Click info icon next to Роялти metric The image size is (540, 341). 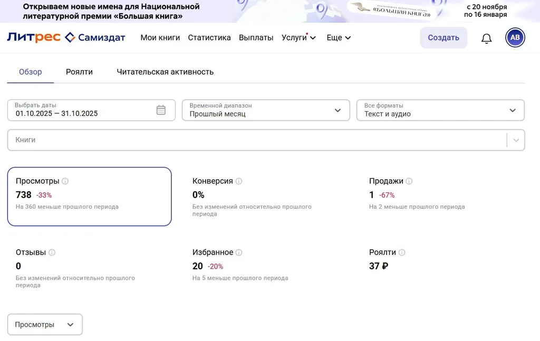click(x=402, y=252)
